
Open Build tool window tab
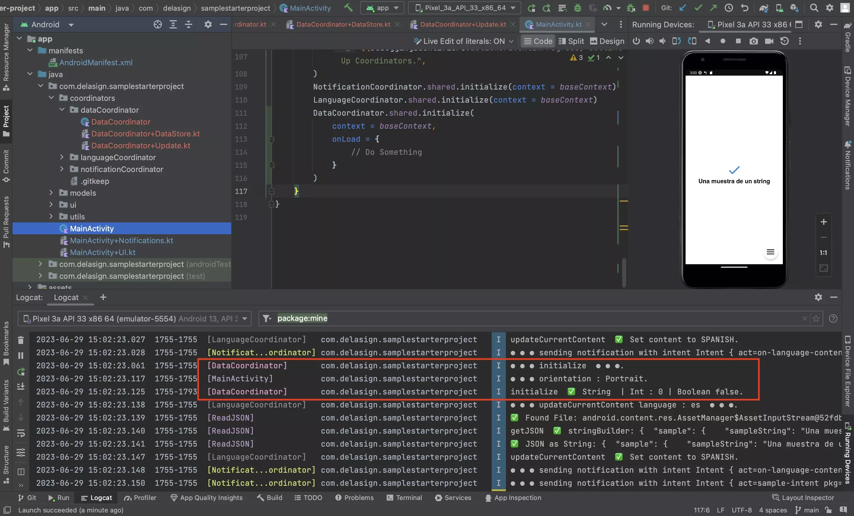click(x=270, y=498)
